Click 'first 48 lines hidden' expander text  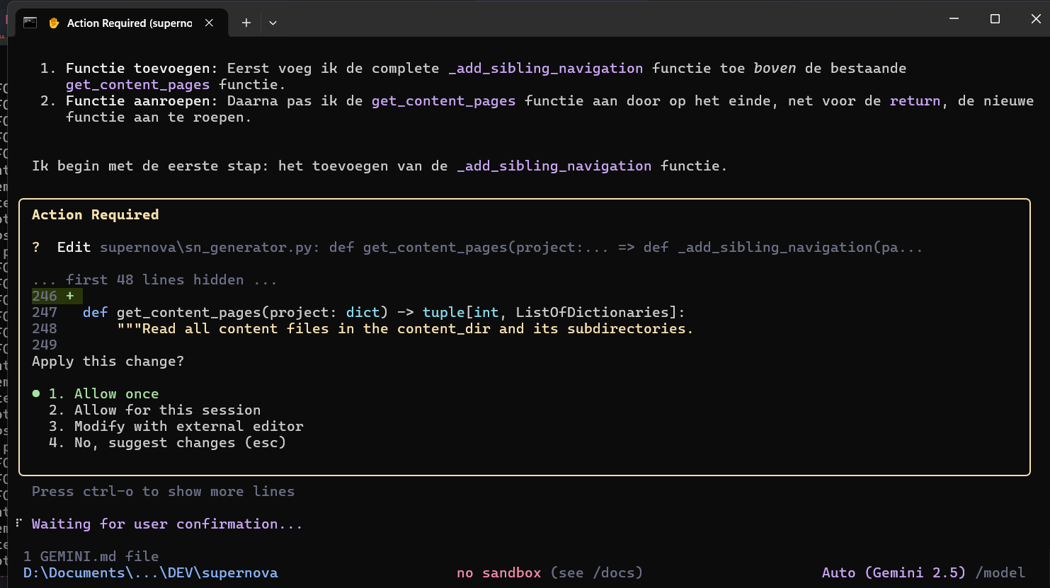click(154, 279)
